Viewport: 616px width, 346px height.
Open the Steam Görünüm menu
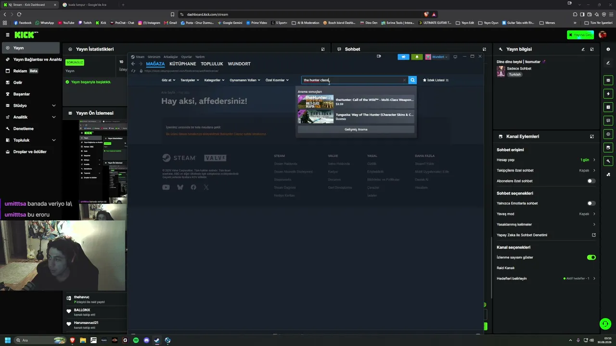point(154,57)
